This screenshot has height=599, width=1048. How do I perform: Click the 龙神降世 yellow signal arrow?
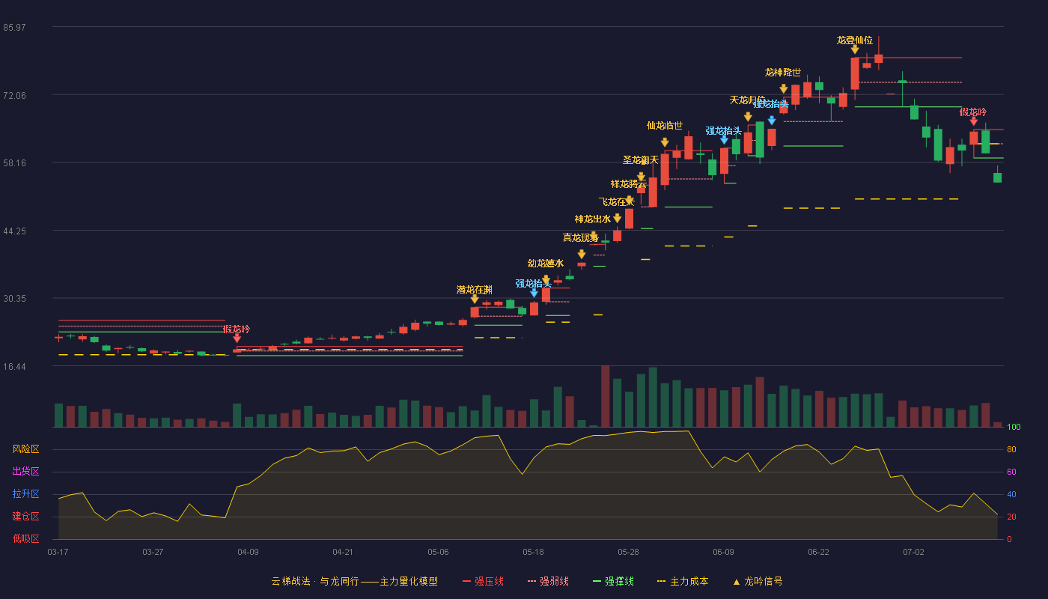(784, 89)
